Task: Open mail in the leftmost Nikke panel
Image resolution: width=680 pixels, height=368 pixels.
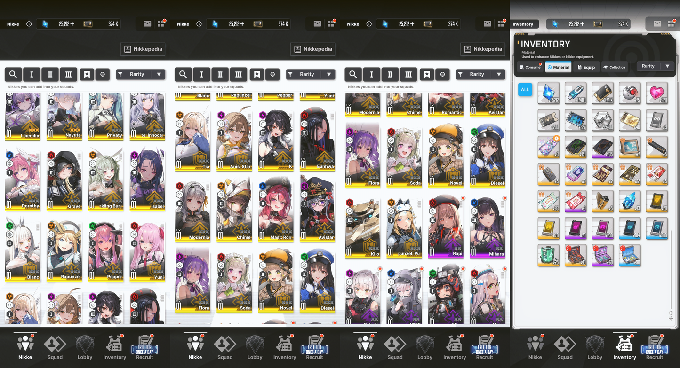Action: click(x=147, y=24)
